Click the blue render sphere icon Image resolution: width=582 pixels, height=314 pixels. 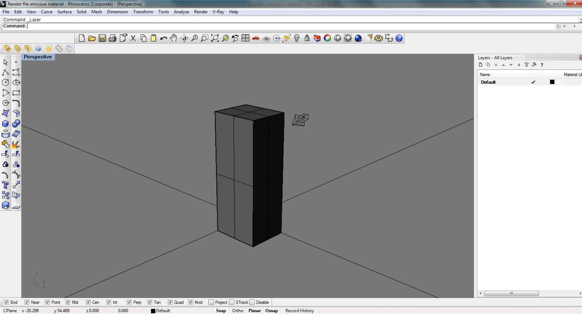click(358, 38)
